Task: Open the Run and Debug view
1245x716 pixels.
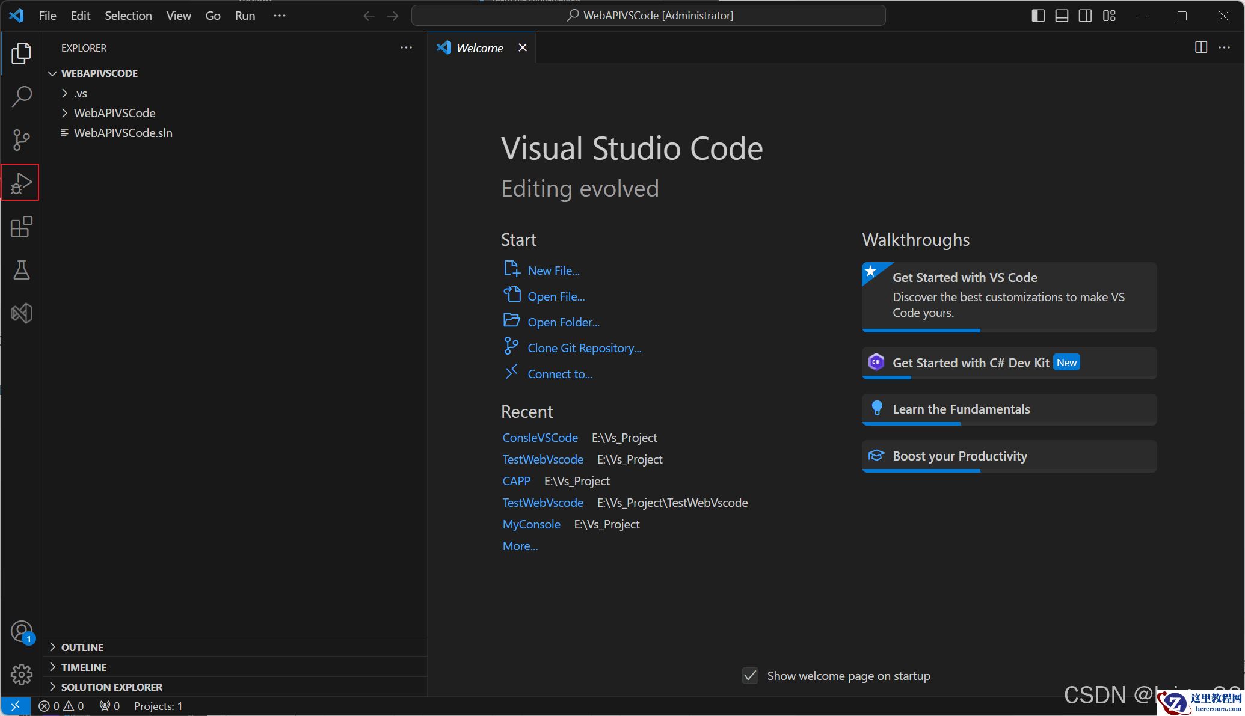Action: click(21, 183)
